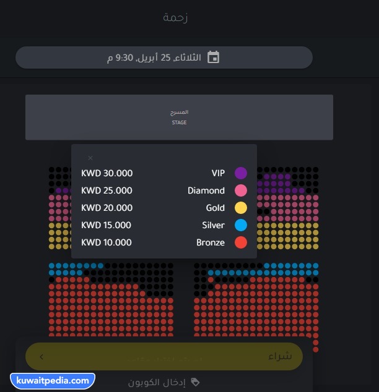
Task: Click the yellow purchase button
Action: click(x=164, y=357)
